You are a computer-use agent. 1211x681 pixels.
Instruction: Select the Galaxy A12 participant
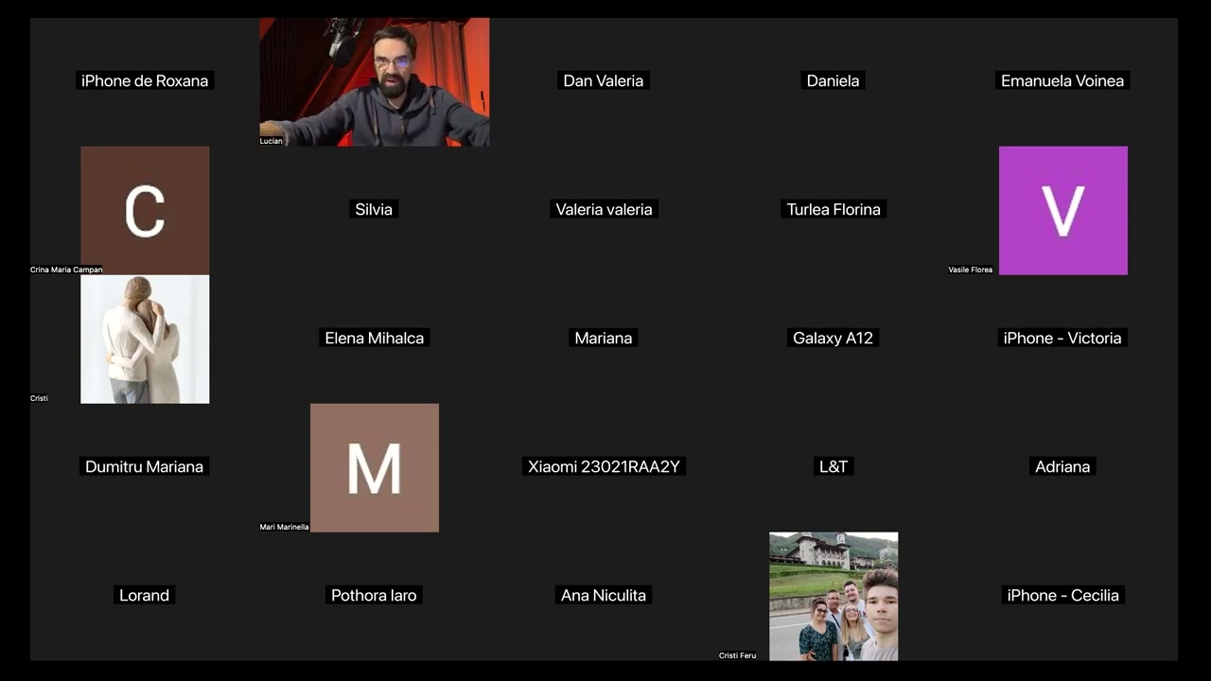[834, 338]
